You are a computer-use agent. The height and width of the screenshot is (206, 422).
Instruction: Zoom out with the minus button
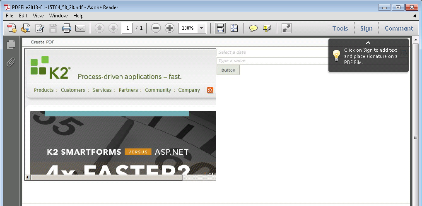pos(156,28)
